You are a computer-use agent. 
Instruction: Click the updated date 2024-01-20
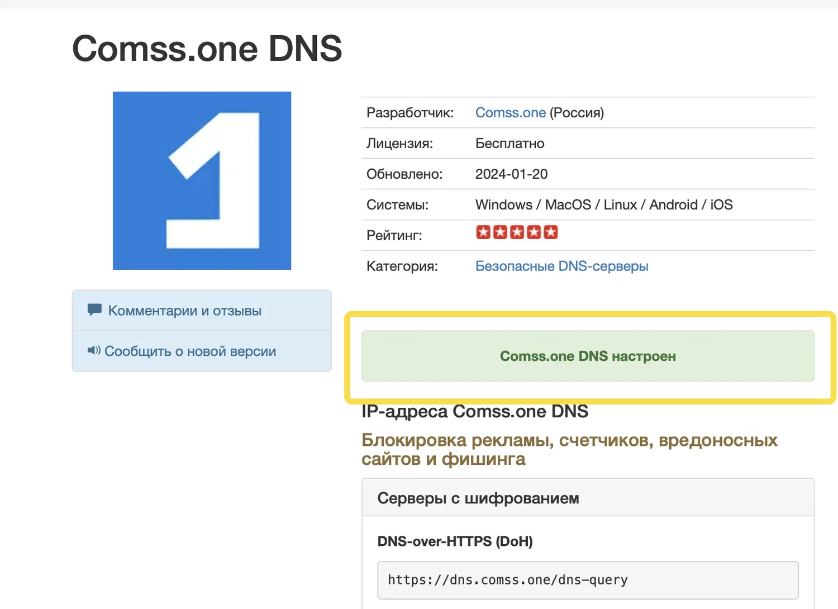point(511,174)
